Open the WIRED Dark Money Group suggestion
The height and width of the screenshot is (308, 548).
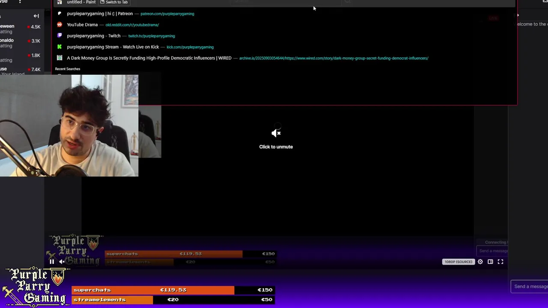[285, 58]
